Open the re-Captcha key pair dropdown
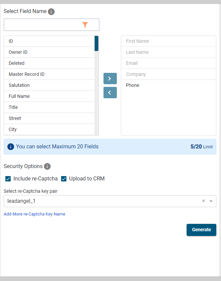 tap(211, 201)
